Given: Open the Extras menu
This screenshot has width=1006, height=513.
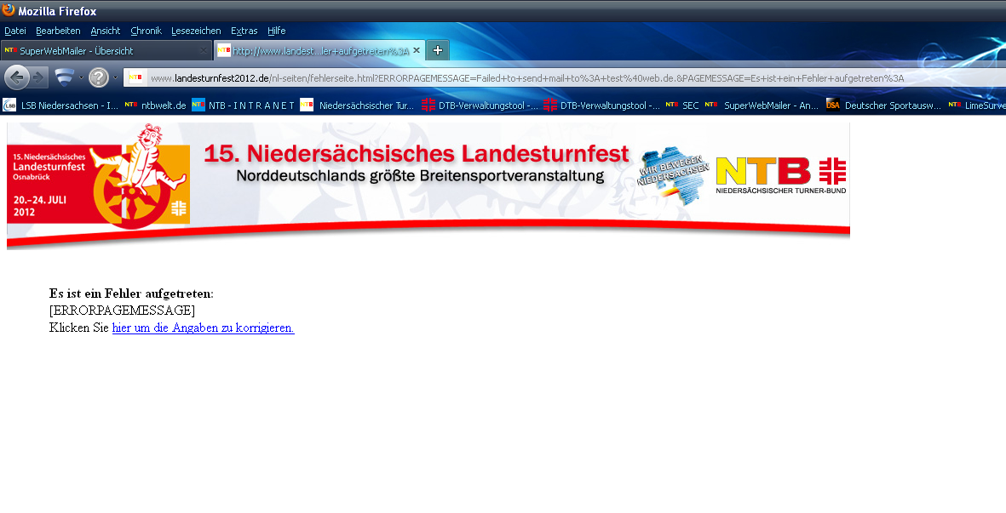Looking at the screenshot, I should tap(244, 31).
